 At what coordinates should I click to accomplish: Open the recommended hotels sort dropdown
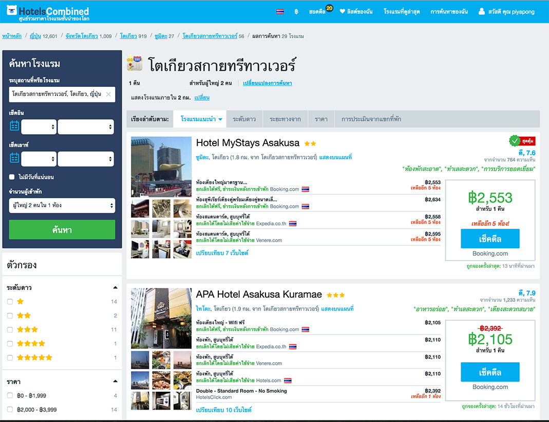coord(201,119)
